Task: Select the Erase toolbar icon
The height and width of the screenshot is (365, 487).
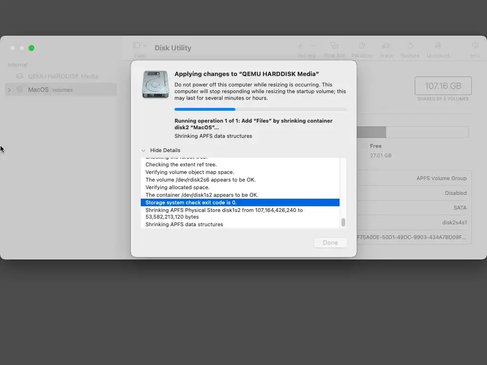Action: pos(386,46)
